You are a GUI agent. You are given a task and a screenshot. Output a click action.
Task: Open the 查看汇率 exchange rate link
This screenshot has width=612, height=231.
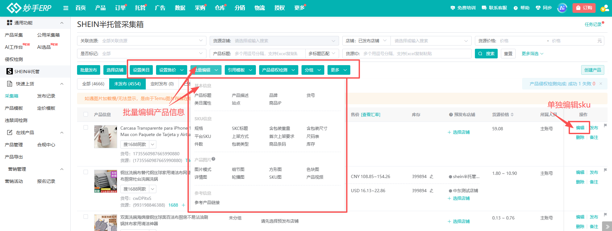371,115
